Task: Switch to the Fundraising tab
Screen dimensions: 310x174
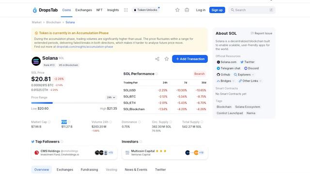Action: pyautogui.click(x=89, y=170)
